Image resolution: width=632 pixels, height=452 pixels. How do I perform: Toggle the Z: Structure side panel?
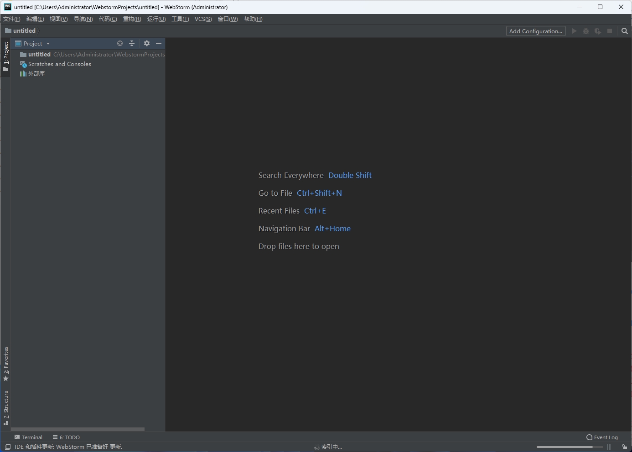[6, 405]
